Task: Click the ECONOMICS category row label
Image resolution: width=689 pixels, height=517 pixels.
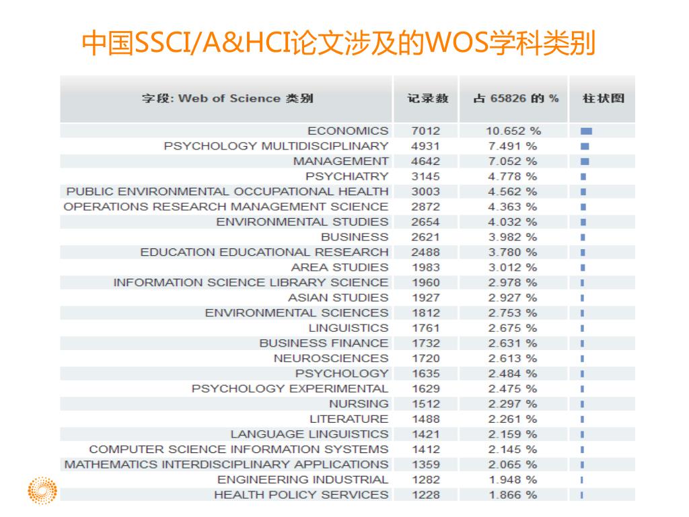Action: point(348,131)
